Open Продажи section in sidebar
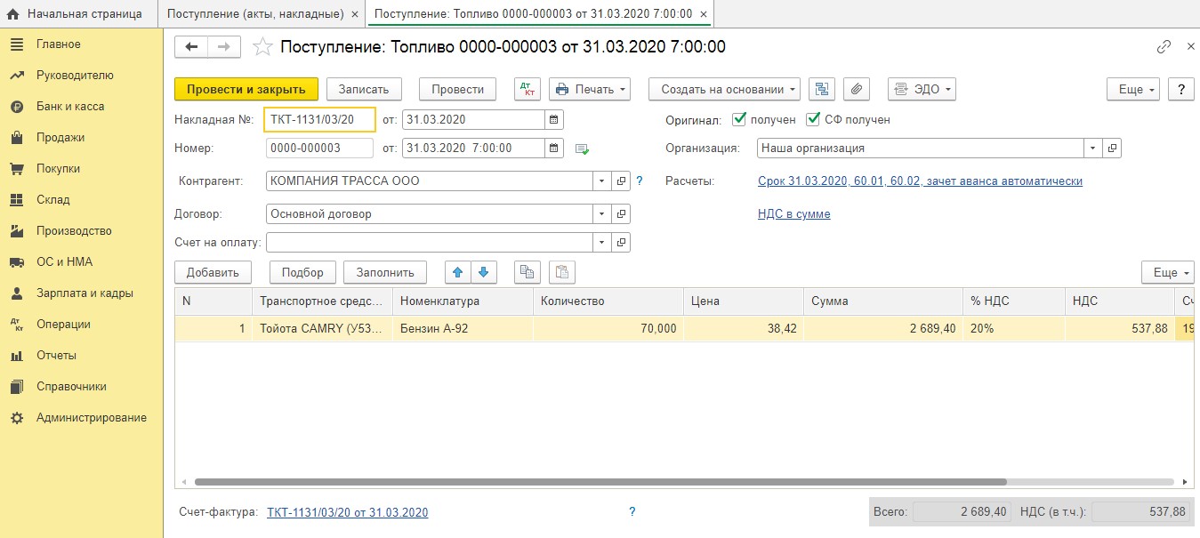 (82, 138)
